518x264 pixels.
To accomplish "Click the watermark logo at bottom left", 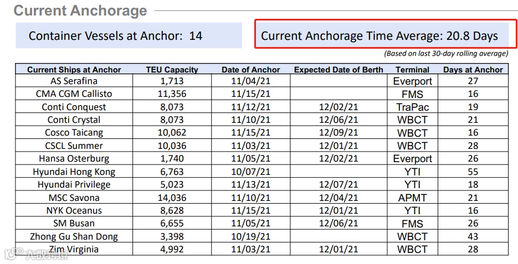I will point(10,254).
